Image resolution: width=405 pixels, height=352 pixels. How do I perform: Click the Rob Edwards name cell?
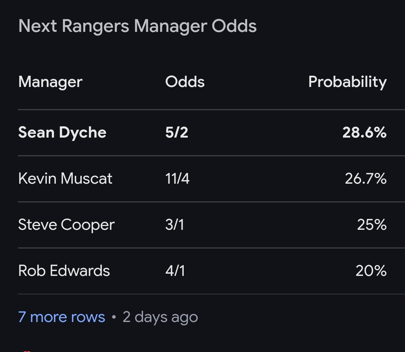point(64,271)
